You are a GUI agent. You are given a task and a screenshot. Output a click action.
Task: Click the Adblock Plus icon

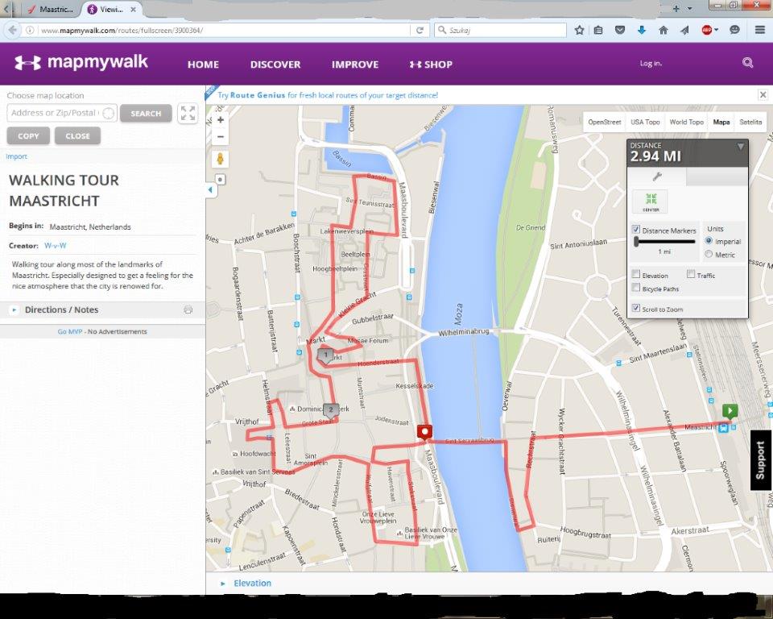tap(707, 30)
